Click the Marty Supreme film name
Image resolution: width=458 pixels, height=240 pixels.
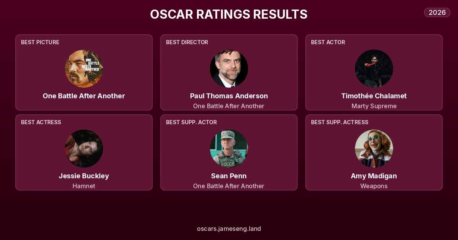(x=374, y=106)
